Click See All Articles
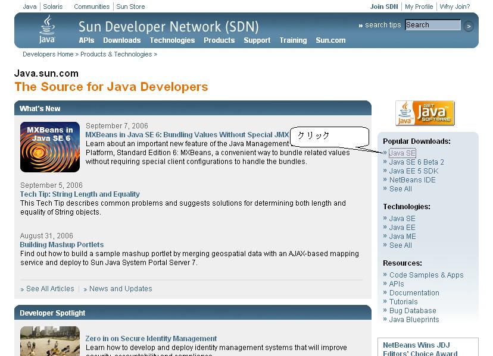This screenshot has width=493, height=356. (x=50, y=289)
